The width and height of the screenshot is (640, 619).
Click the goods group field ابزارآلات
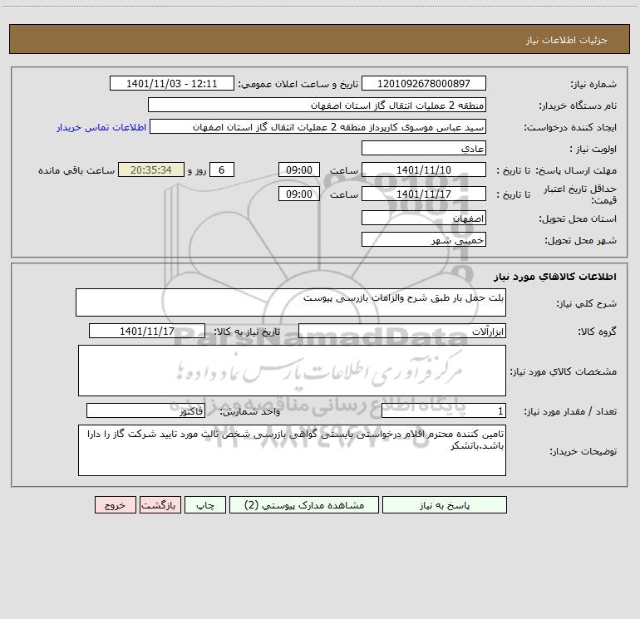click(x=402, y=331)
